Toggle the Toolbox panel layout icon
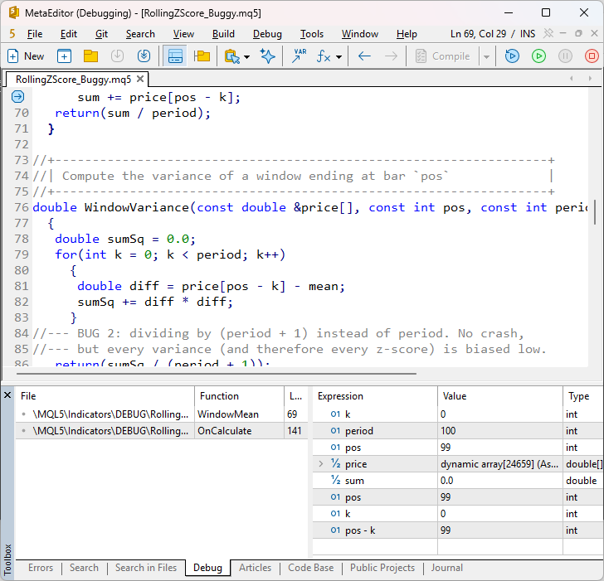Viewport: 604px width, 581px height. pyautogui.click(x=175, y=56)
